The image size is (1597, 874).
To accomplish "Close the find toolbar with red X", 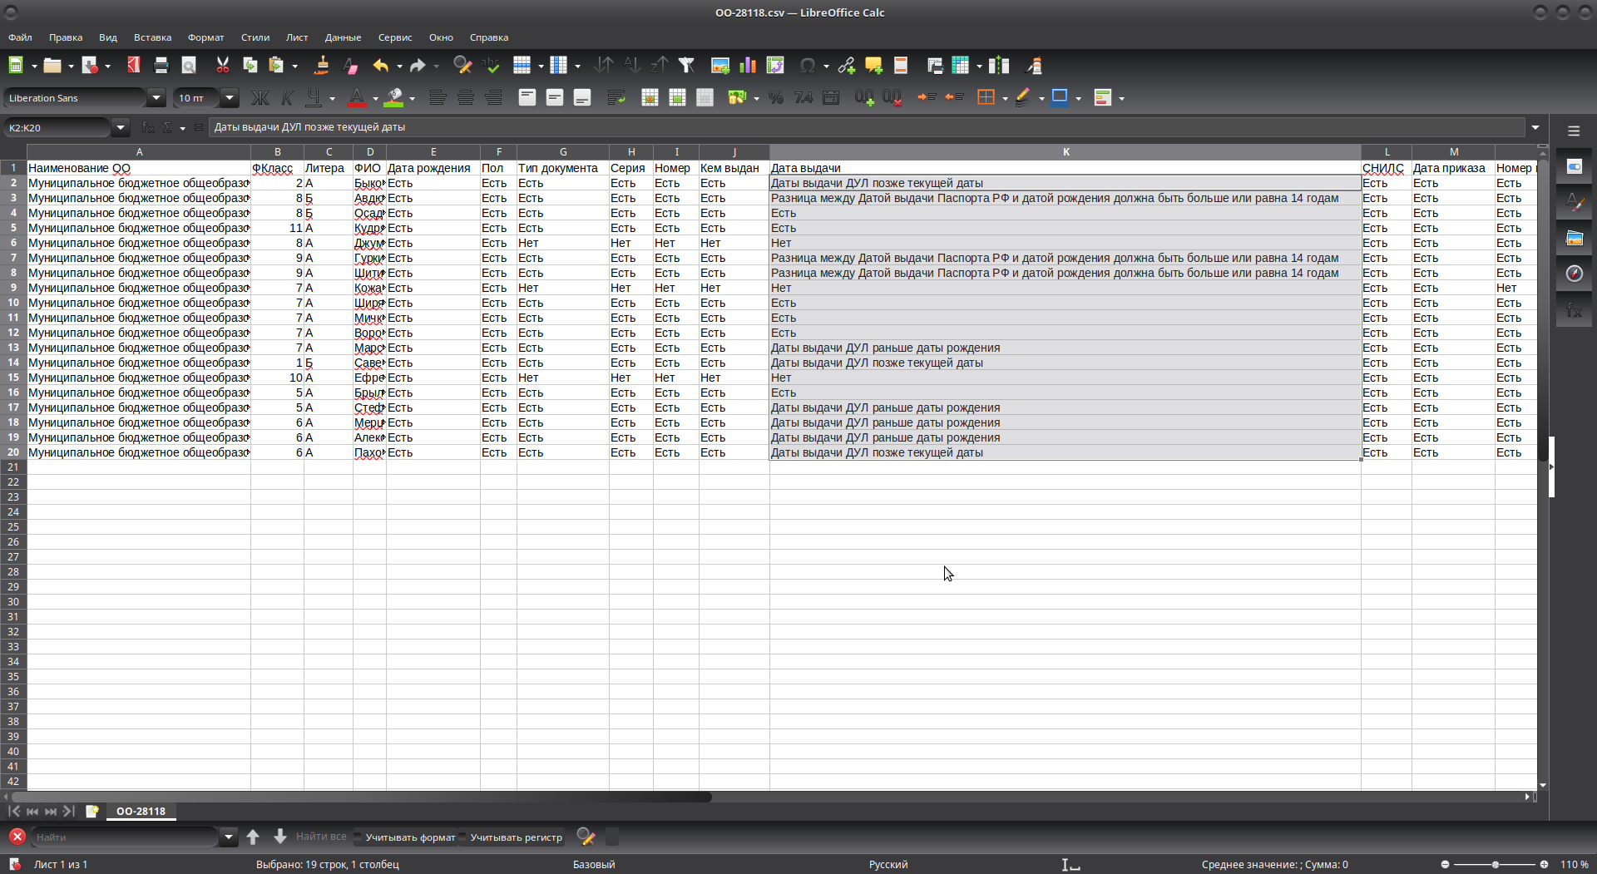I will click(17, 837).
